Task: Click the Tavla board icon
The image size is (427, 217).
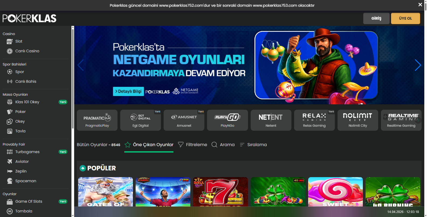Action: (10, 131)
